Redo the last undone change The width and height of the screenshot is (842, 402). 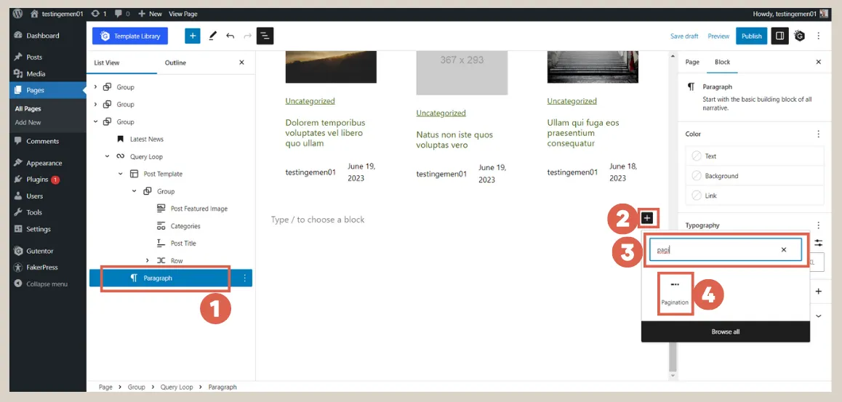(247, 36)
